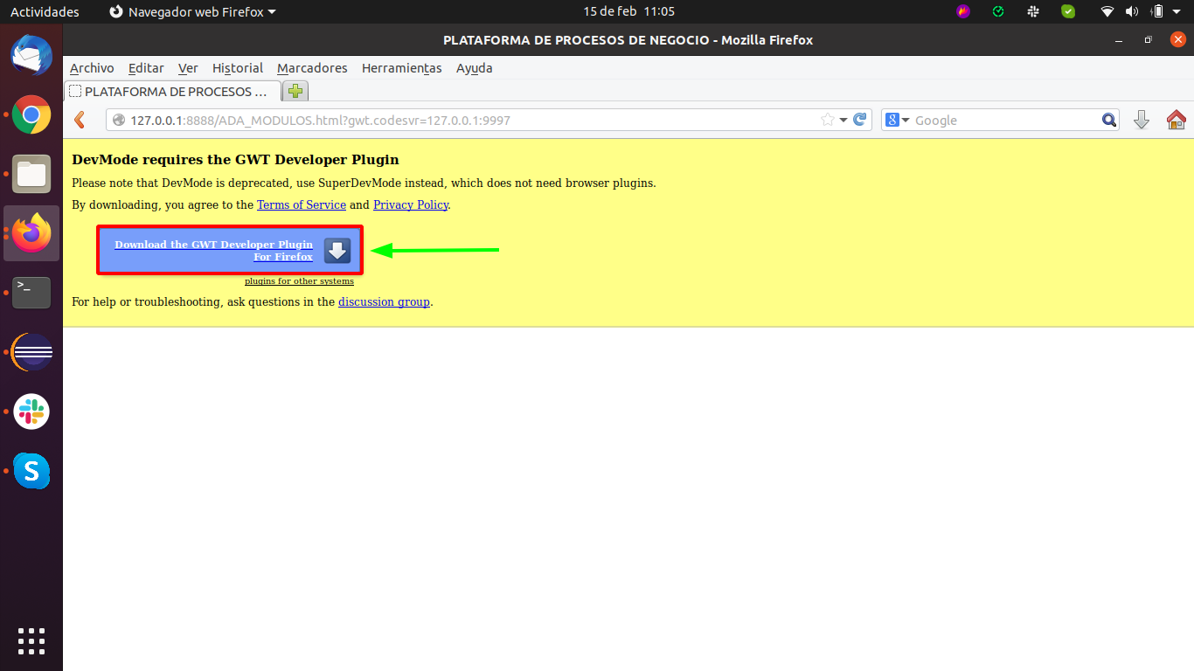The image size is (1194, 671).
Task: Click the search magnifier icon
Action: pyautogui.click(x=1109, y=120)
